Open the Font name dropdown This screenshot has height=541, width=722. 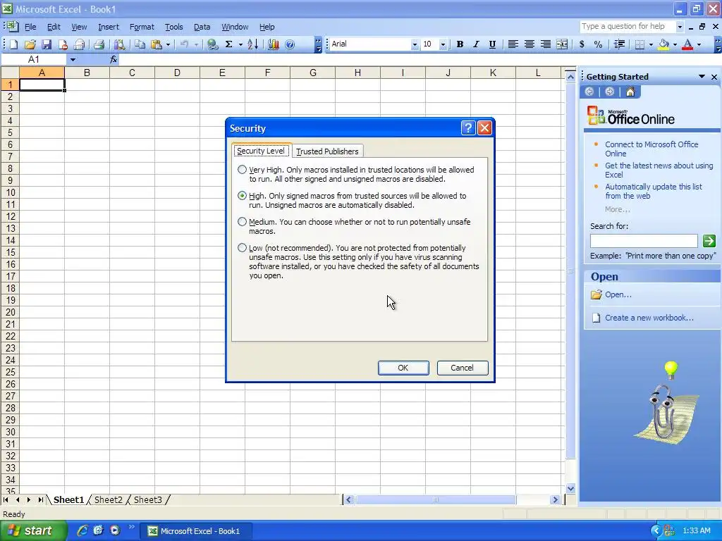point(415,44)
